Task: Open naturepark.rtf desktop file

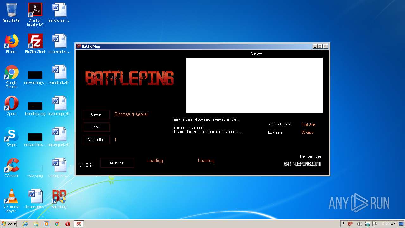Action: click(x=59, y=137)
